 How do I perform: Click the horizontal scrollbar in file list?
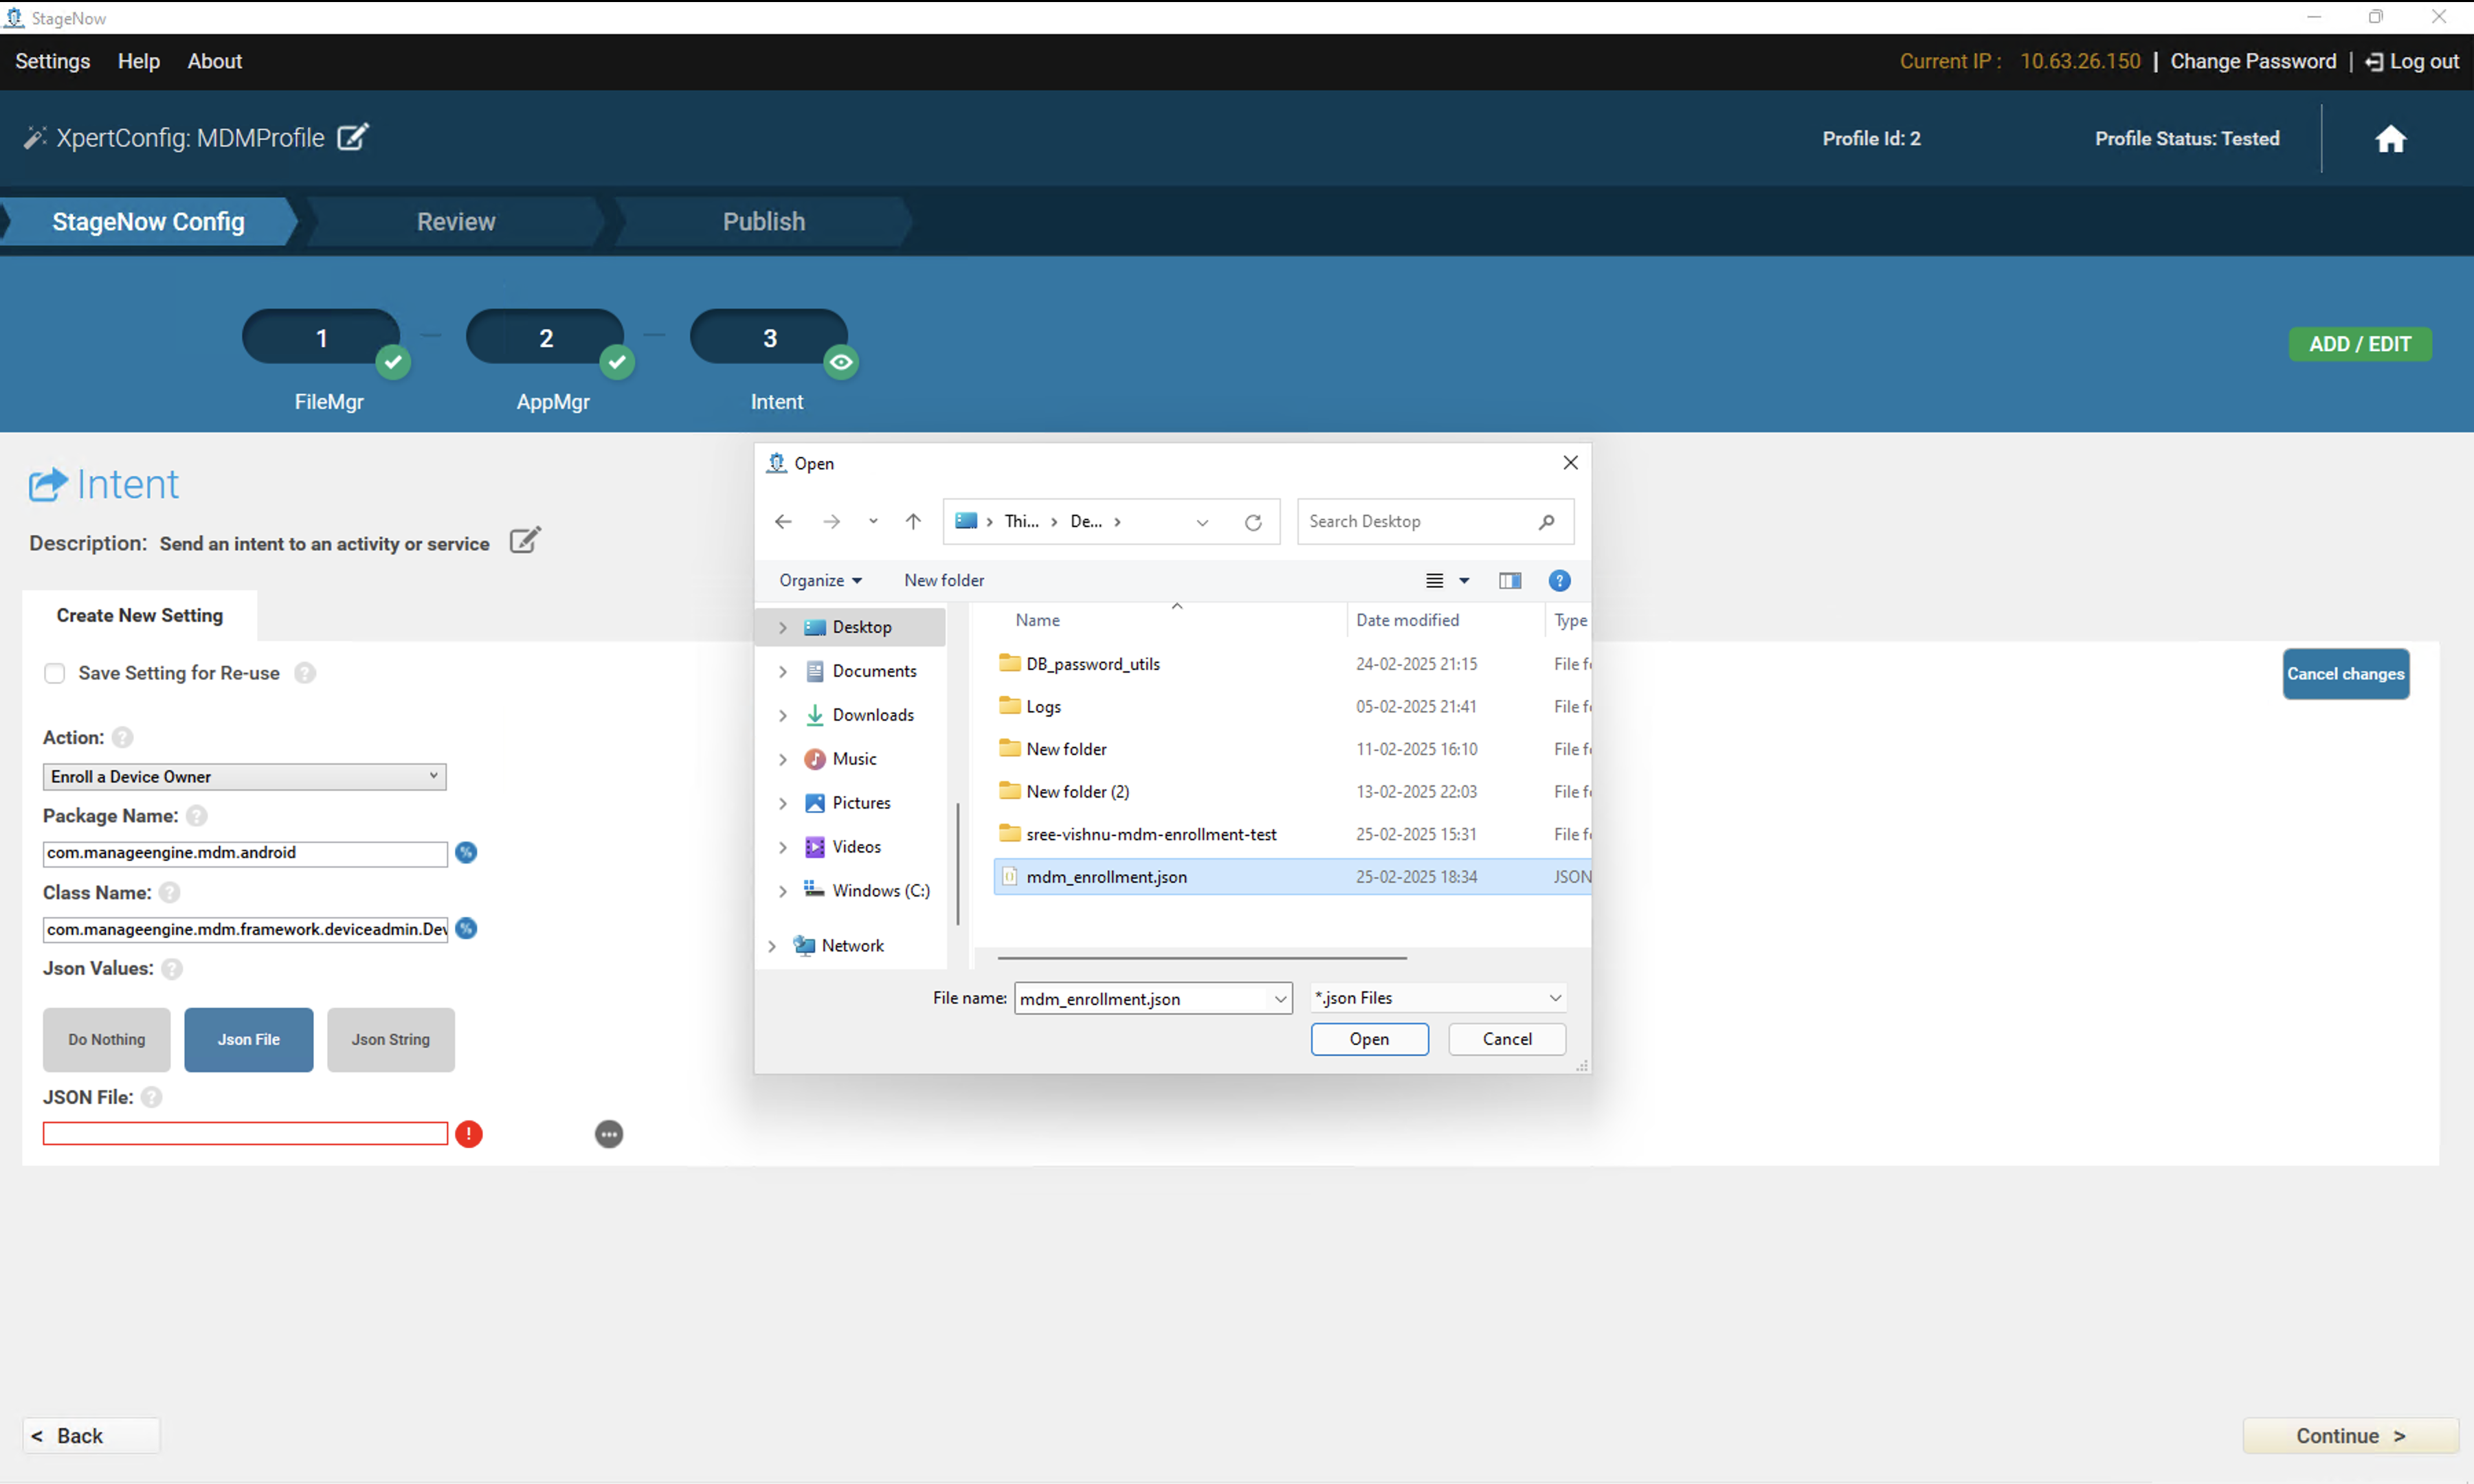click(1202, 958)
